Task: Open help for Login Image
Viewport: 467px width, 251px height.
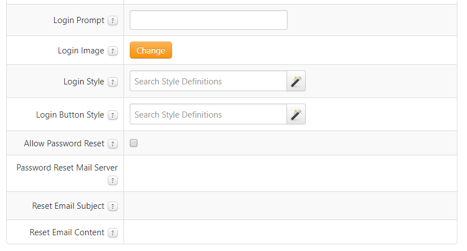Action: coord(113,51)
